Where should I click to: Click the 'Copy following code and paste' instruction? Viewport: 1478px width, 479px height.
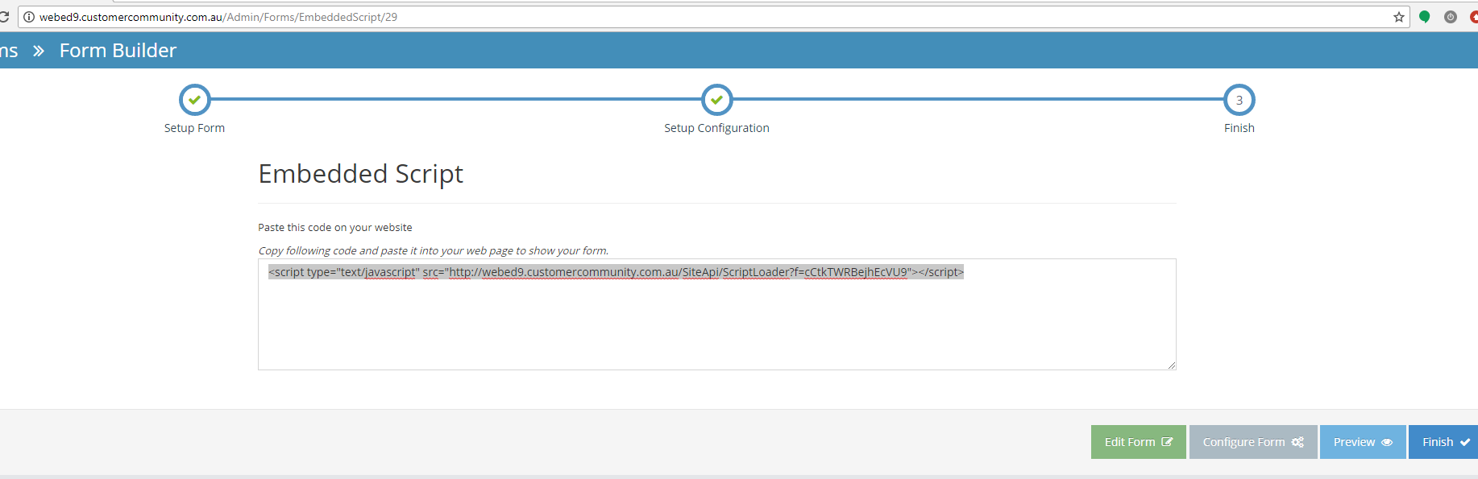tap(433, 250)
